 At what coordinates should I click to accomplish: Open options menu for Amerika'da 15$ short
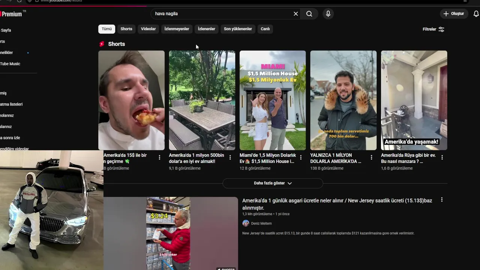159,157
